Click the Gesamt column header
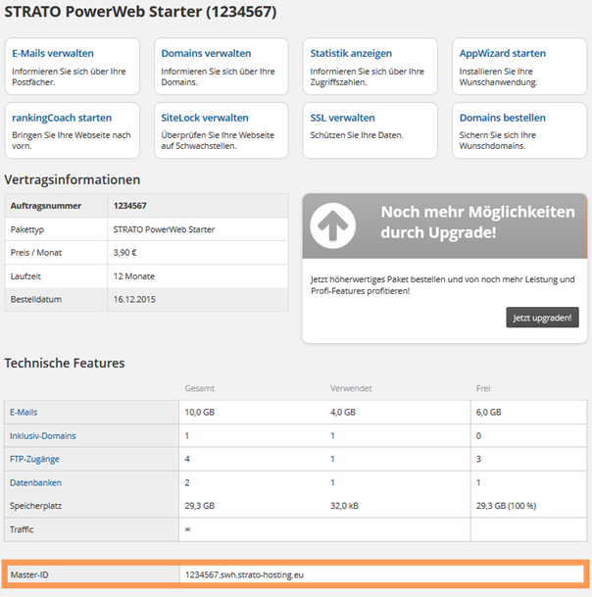 pos(200,388)
